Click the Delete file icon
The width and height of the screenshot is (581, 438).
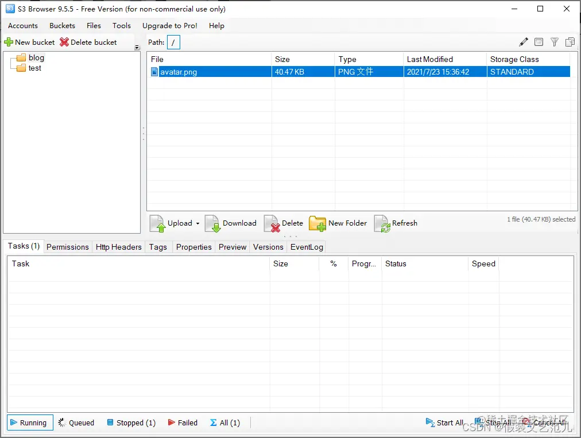pos(272,223)
